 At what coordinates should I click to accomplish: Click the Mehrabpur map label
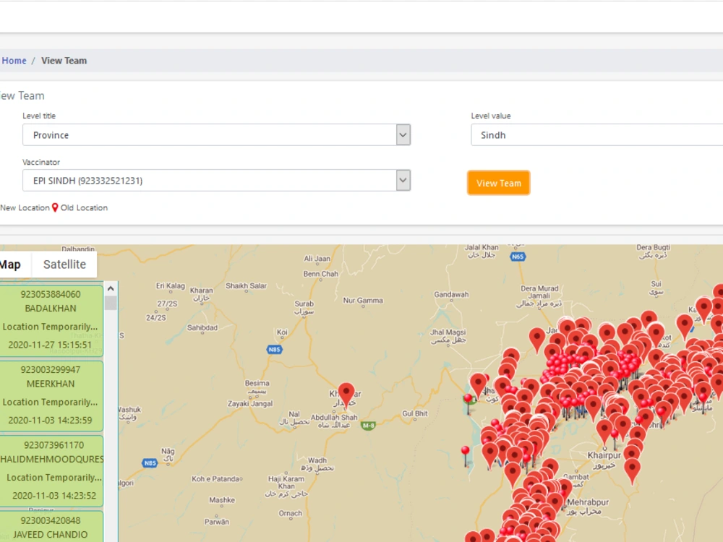tap(588, 506)
